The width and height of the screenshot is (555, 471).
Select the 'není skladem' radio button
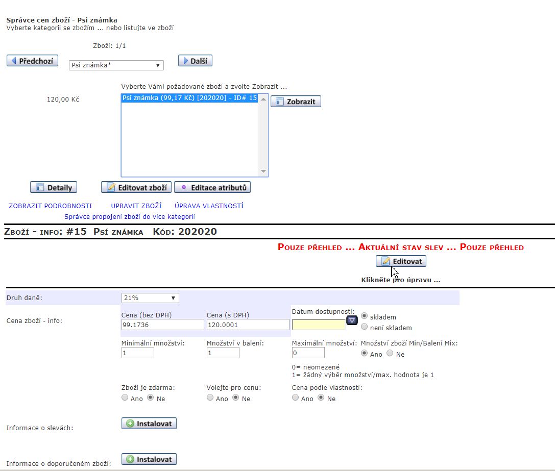coord(365,327)
